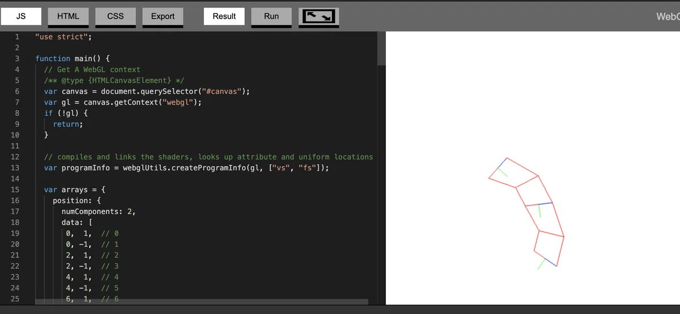Screen dimensions: 680x314
Task: Click the getContext("webgl") line
Action: click(x=123, y=102)
